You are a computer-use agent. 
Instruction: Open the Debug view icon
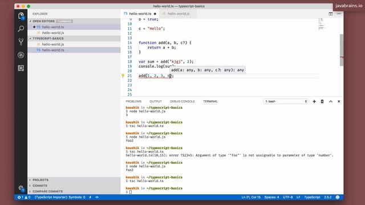tap(21, 55)
